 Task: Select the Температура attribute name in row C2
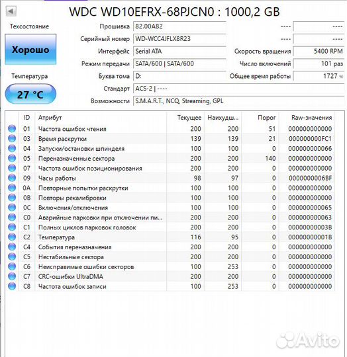[56, 237]
